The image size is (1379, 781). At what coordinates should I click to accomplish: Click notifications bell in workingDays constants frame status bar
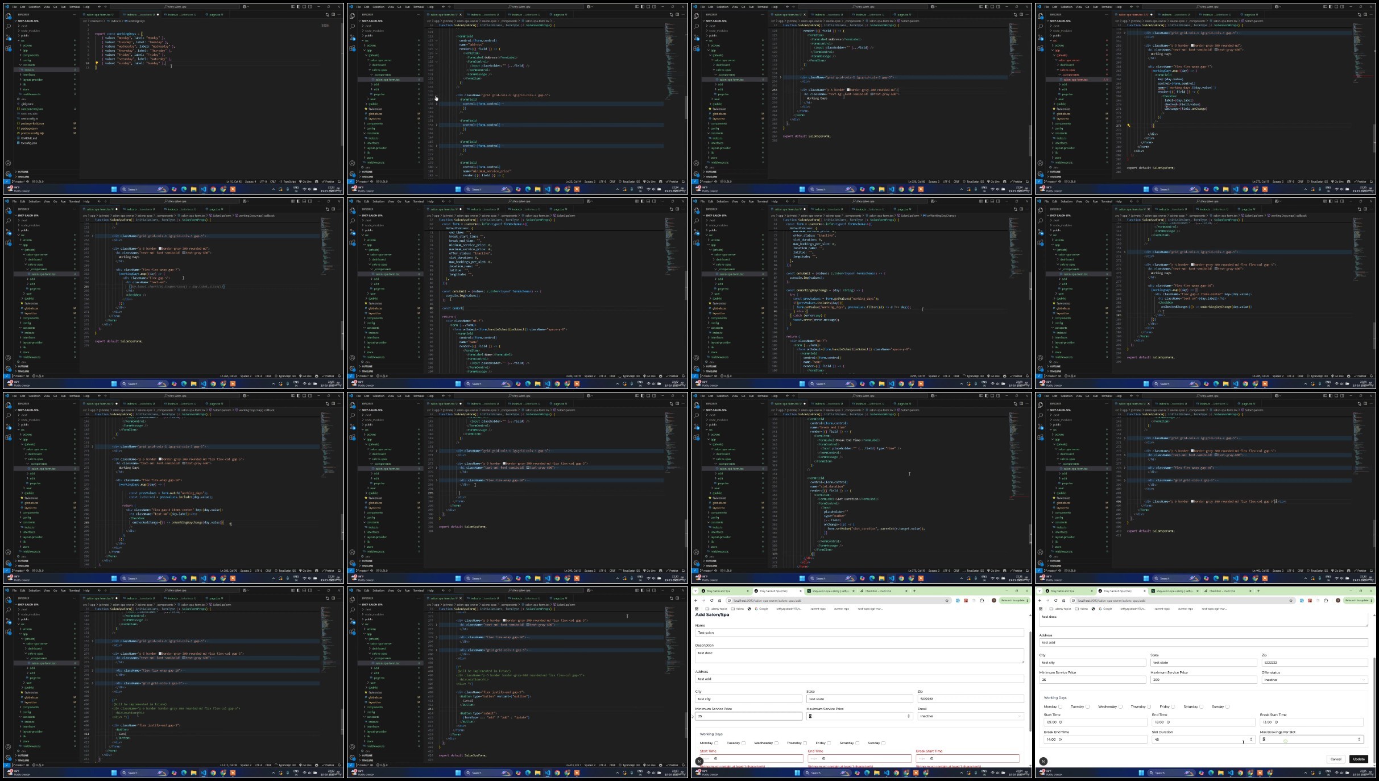coord(339,181)
